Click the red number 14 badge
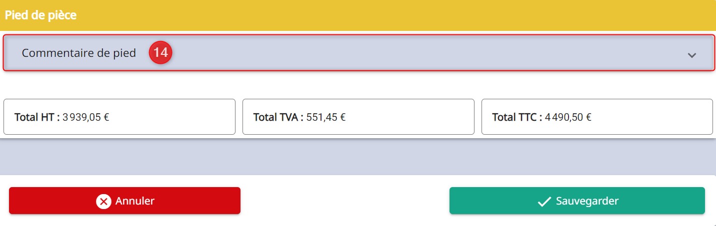Viewport: 716px width, 226px height. coord(160,53)
